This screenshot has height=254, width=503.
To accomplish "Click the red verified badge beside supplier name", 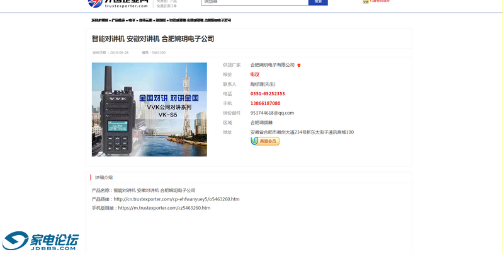I will coord(298,65).
